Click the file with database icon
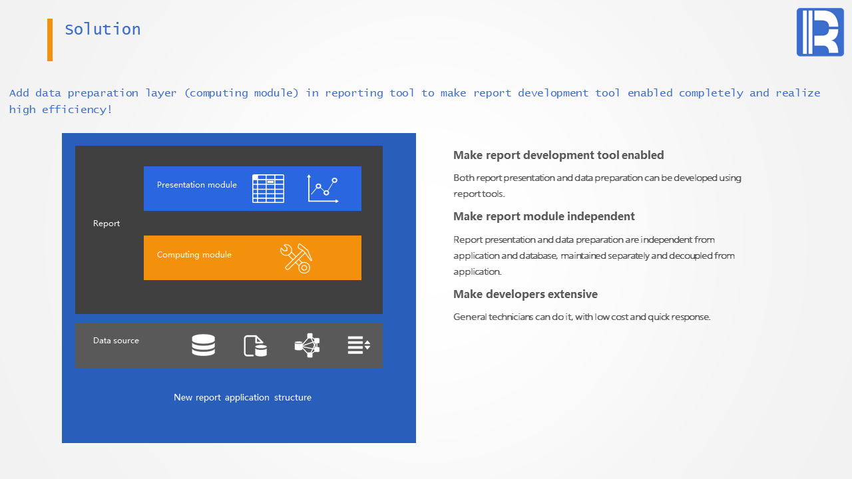 point(255,346)
